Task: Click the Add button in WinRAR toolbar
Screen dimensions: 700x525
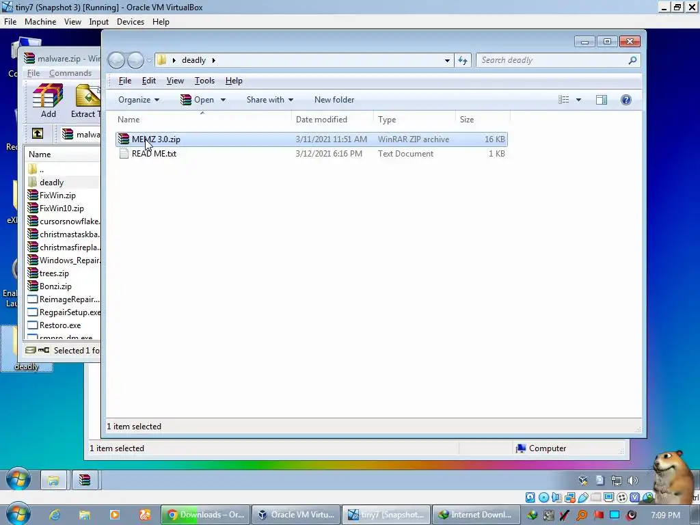Action: 49,101
